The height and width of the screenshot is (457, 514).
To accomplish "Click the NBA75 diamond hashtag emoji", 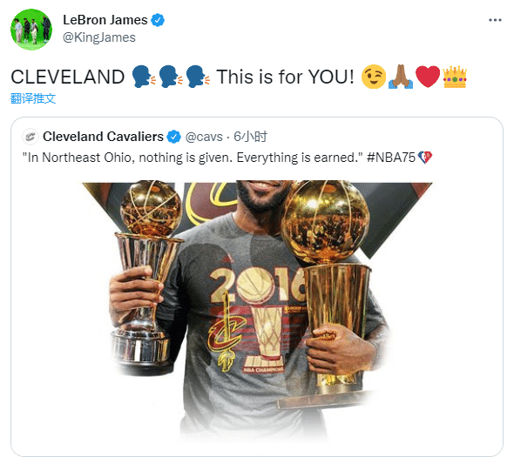I will pos(425,158).
